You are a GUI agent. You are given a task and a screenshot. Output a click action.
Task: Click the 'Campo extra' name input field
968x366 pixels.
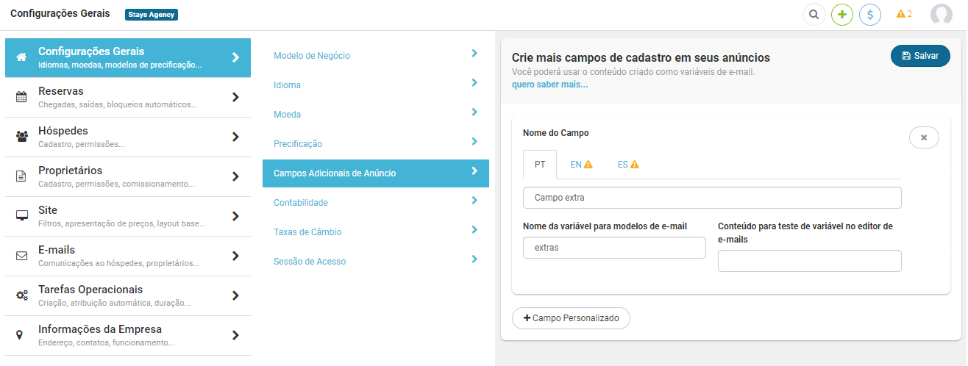point(712,198)
